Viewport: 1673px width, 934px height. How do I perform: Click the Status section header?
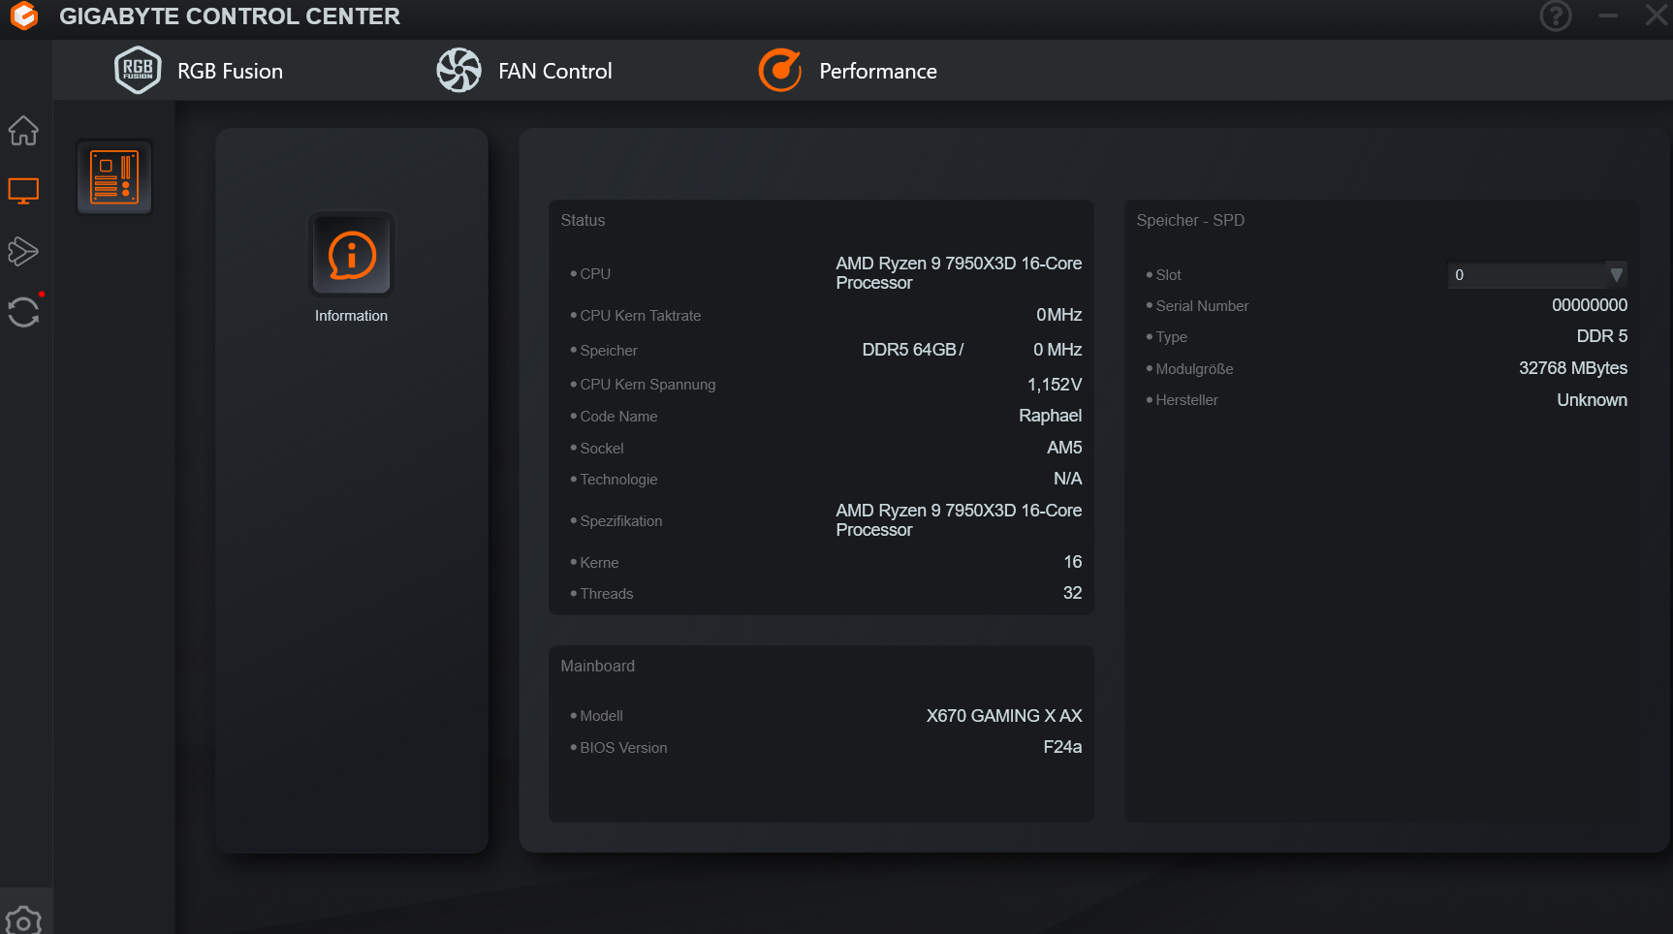click(x=583, y=220)
